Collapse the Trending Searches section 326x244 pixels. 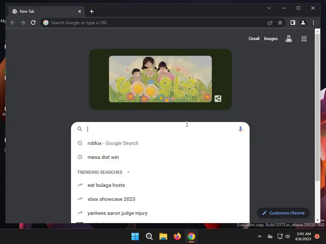pyautogui.click(x=129, y=172)
